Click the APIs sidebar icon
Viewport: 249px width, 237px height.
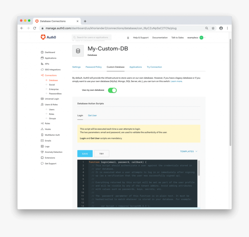tap(42, 64)
